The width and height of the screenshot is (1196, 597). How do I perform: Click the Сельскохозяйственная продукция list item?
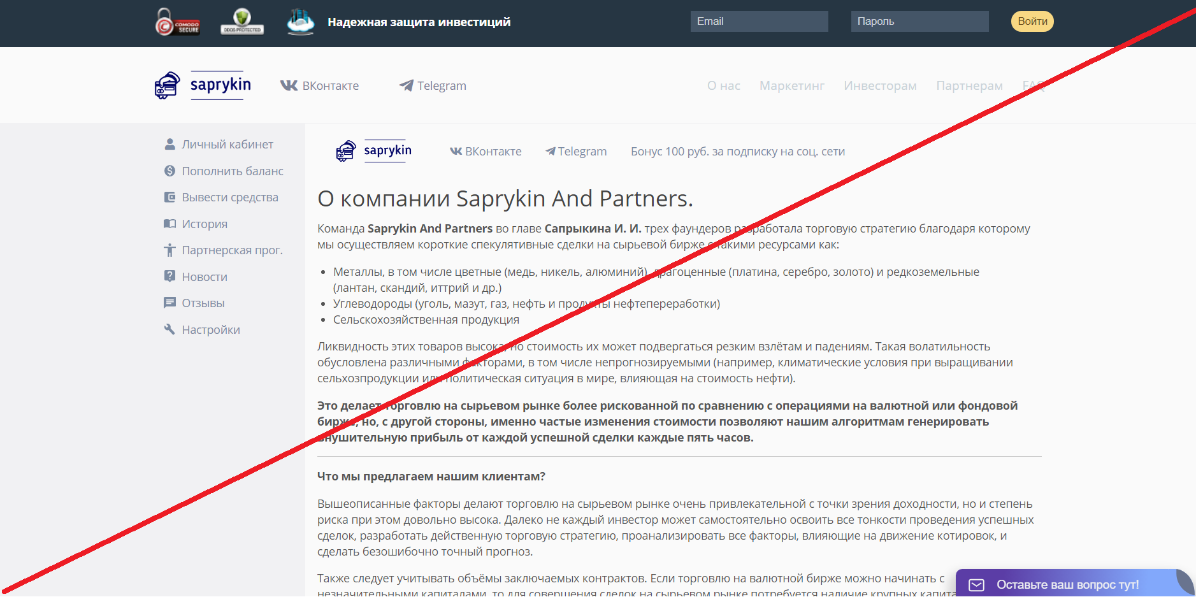(x=426, y=319)
